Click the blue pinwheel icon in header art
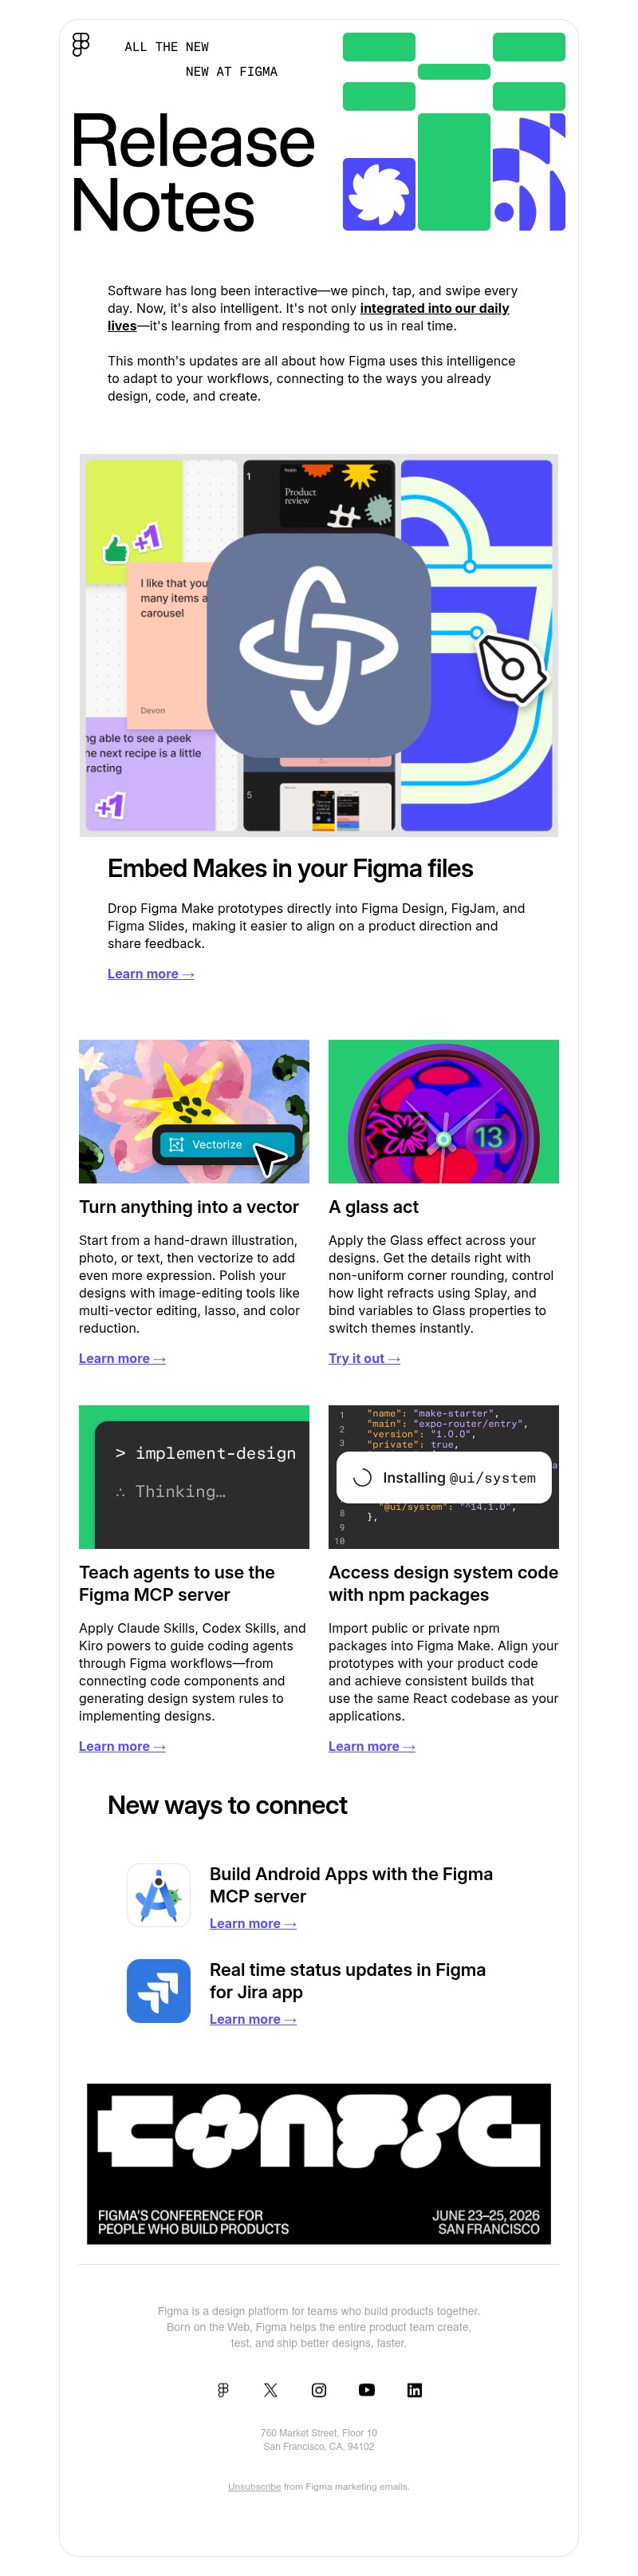This screenshot has width=638, height=2576. pos(379,194)
